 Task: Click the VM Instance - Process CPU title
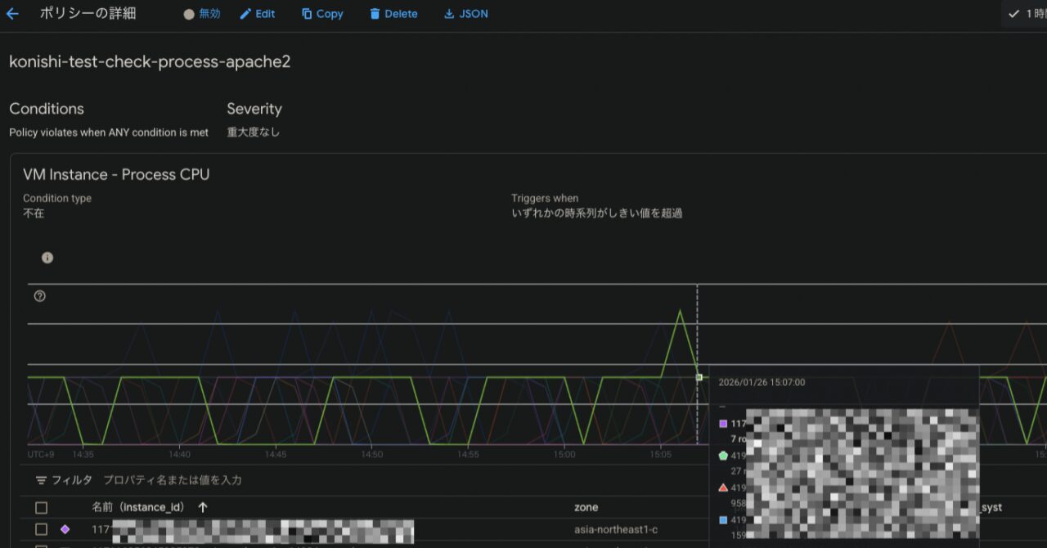coord(116,174)
